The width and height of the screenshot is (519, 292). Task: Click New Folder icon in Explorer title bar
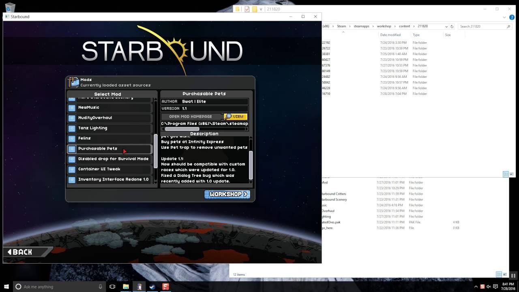click(254, 9)
